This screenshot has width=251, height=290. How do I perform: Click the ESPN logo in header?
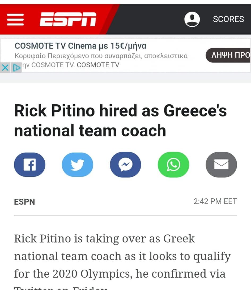point(68,19)
